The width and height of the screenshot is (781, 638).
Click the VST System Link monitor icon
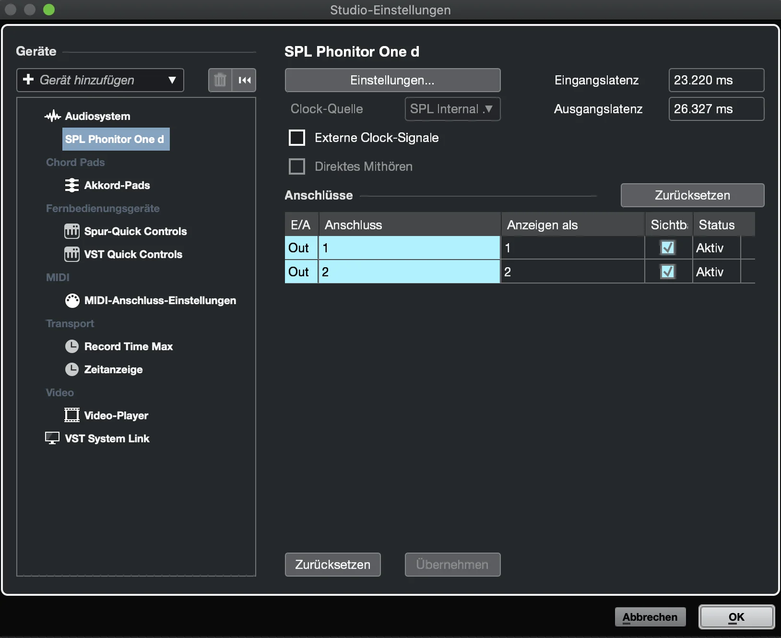click(52, 438)
